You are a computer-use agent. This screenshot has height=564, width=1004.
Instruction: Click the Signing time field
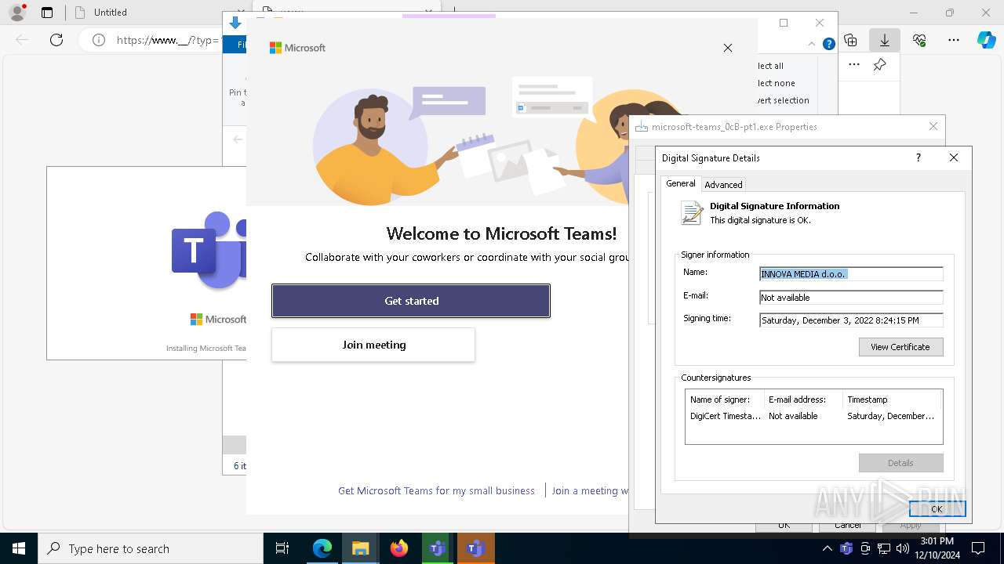[x=851, y=320]
